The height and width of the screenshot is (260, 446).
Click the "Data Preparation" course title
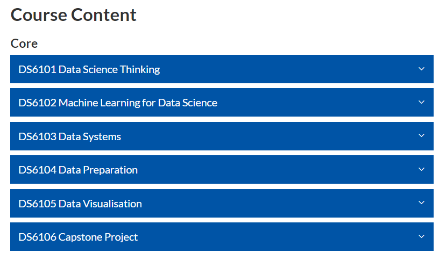pos(98,170)
